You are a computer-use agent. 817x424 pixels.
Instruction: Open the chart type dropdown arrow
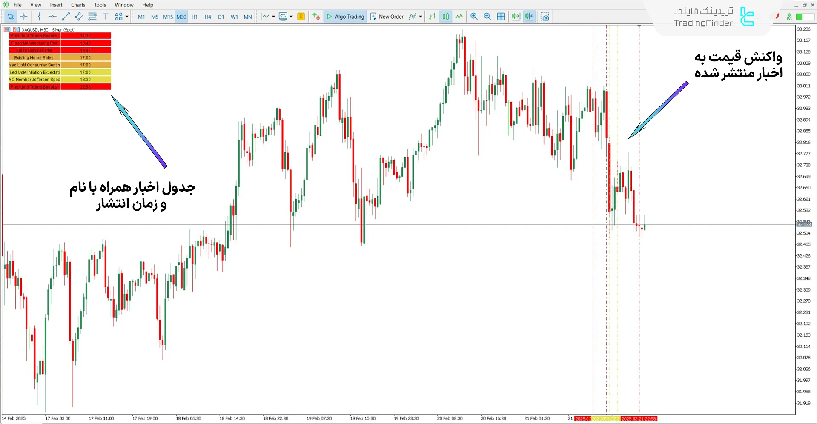tap(273, 17)
